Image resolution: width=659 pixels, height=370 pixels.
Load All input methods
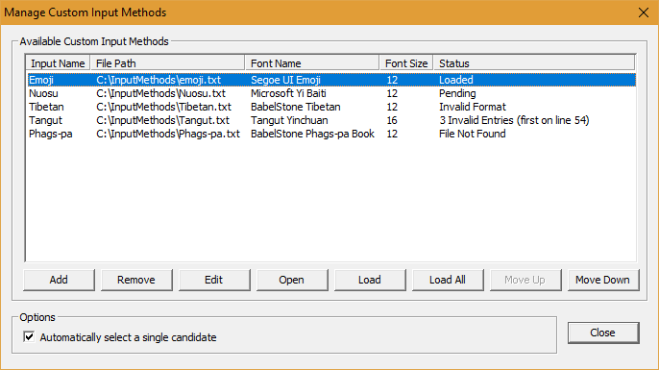(448, 280)
